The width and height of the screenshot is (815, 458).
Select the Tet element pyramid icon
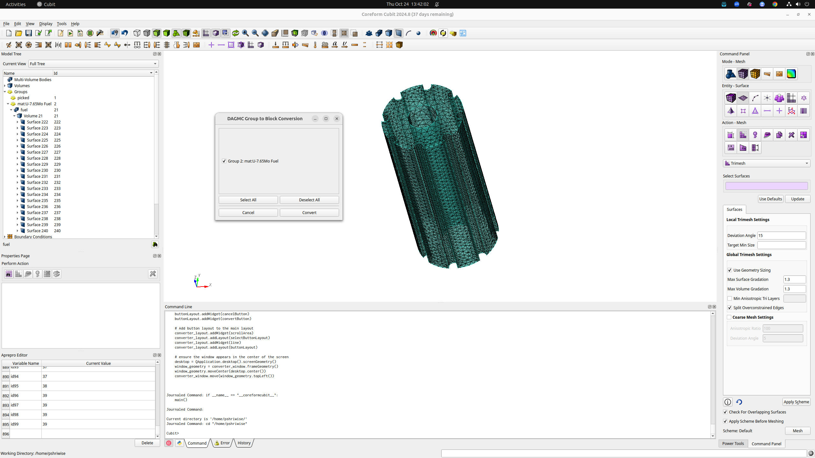click(731, 111)
